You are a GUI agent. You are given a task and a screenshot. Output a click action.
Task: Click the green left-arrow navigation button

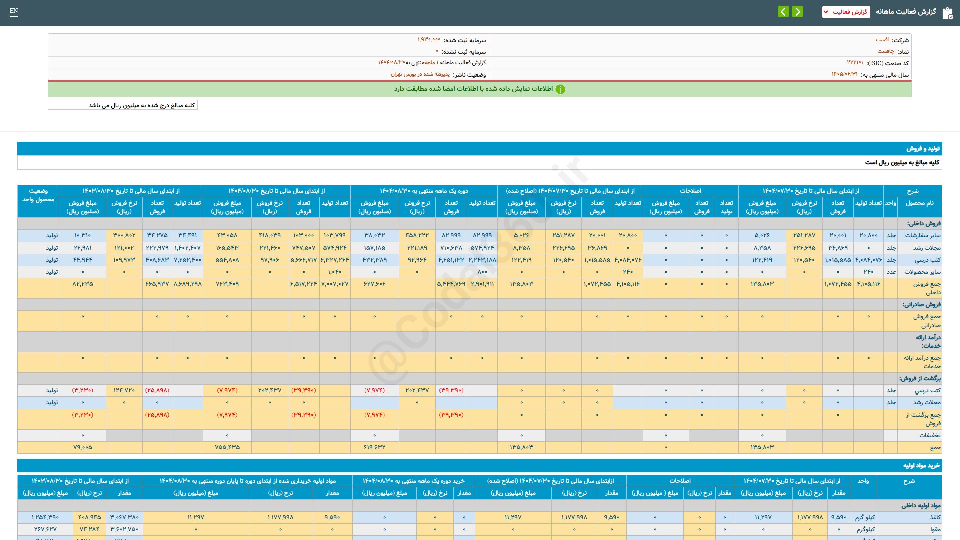(x=783, y=11)
